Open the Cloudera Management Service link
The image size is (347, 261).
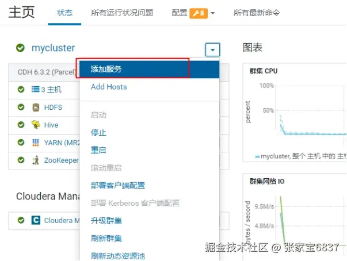coord(62,220)
